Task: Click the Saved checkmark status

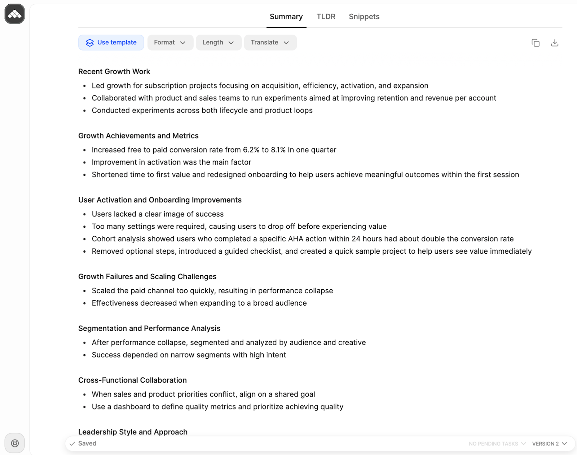Action: pyautogui.click(x=83, y=443)
